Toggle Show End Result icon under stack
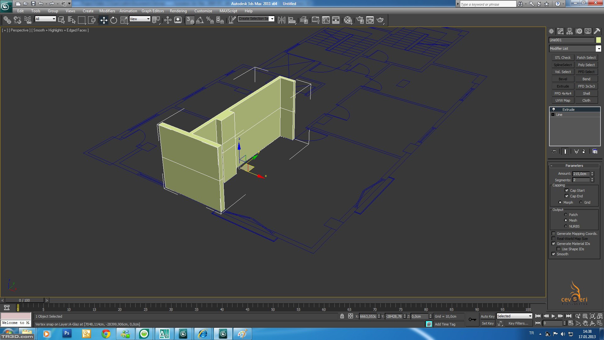This screenshot has height=340, width=604. [565, 151]
